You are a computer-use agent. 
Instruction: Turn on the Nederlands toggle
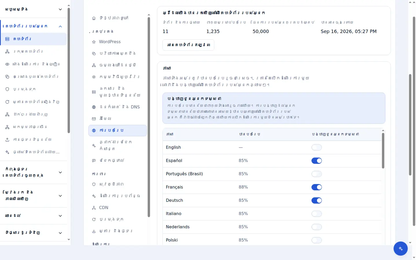(x=317, y=227)
